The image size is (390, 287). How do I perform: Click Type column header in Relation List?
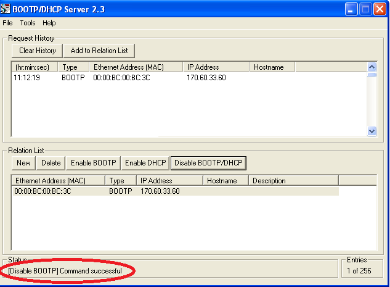(x=121, y=181)
